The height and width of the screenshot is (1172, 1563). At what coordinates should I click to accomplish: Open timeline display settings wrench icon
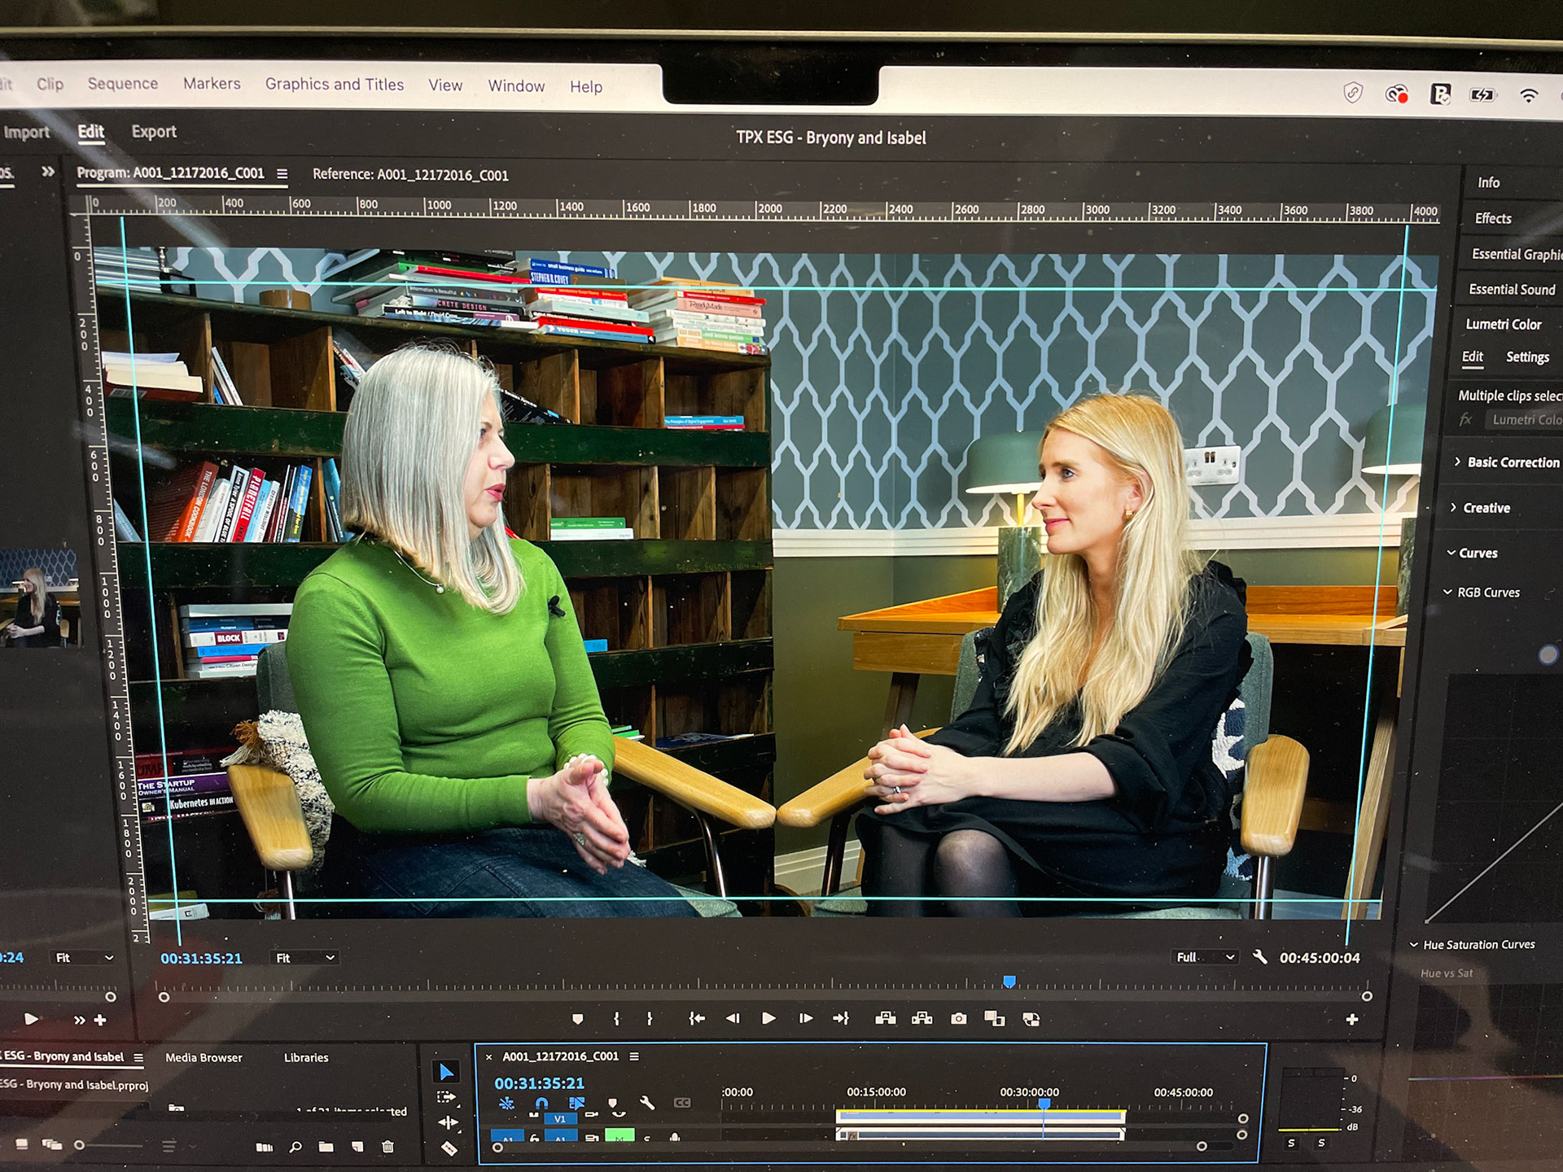[x=647, y=1104]
